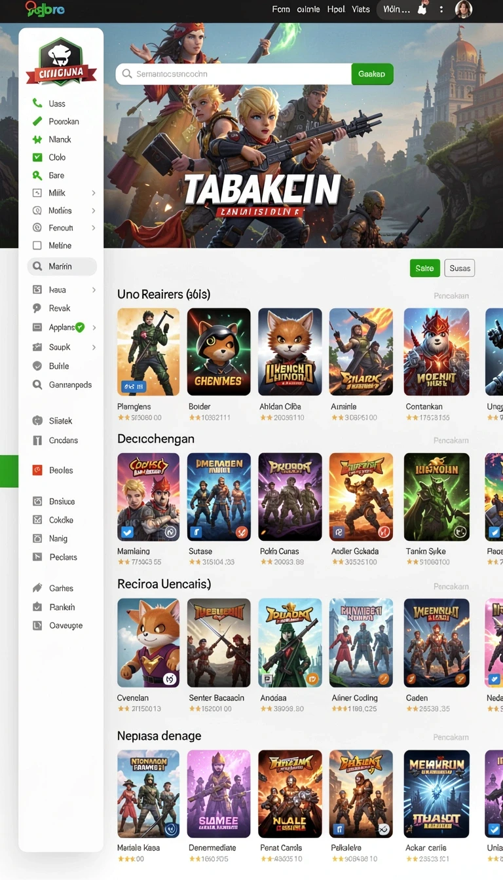Click the icon beside Nanig
503x880 pixels.
[x=37, y=538]
